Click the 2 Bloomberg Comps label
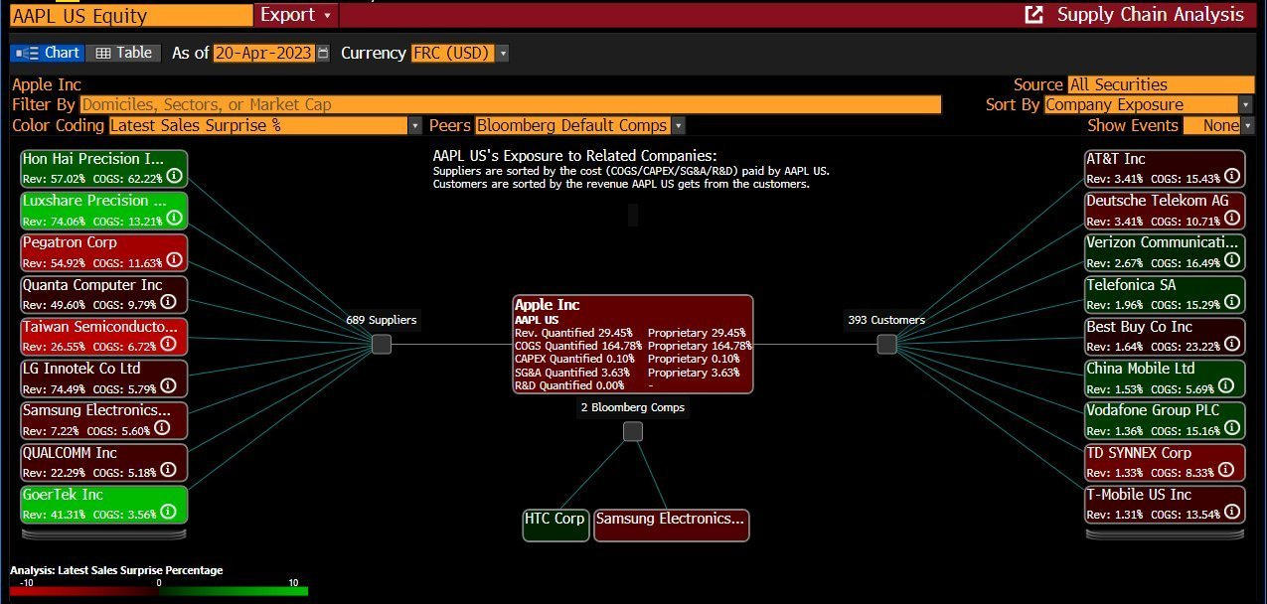 click(x=633, y=407)
